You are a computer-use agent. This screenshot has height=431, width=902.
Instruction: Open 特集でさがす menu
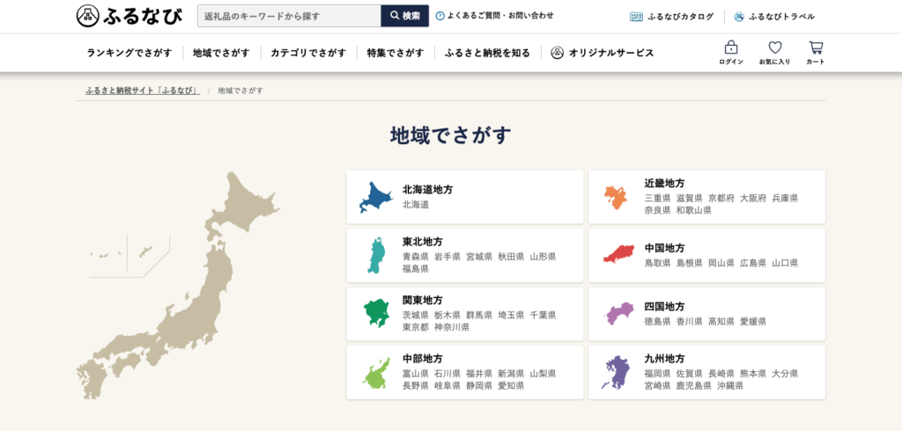(x=396, y=53)
